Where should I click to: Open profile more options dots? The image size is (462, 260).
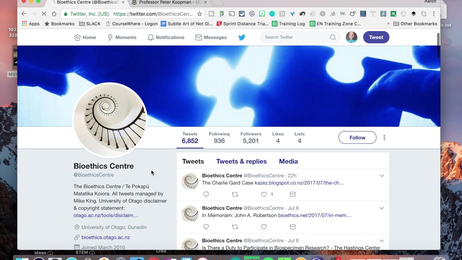(384, 138)
